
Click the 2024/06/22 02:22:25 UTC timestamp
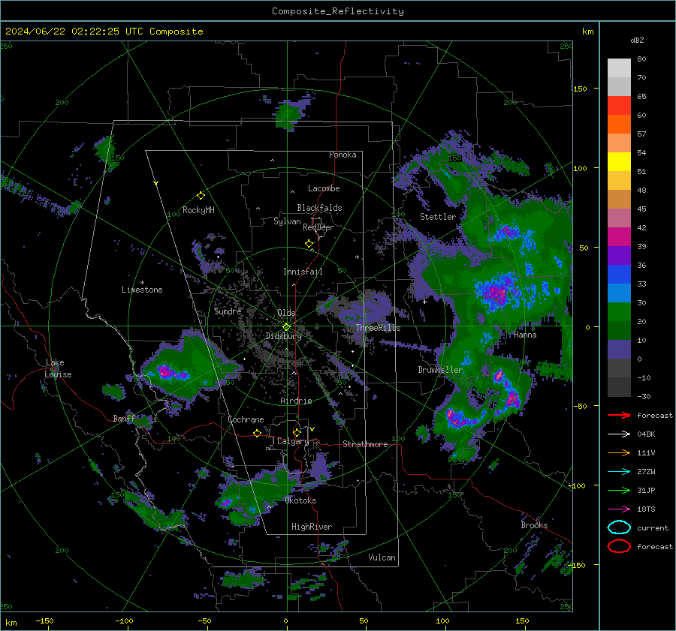pos(74,32)
